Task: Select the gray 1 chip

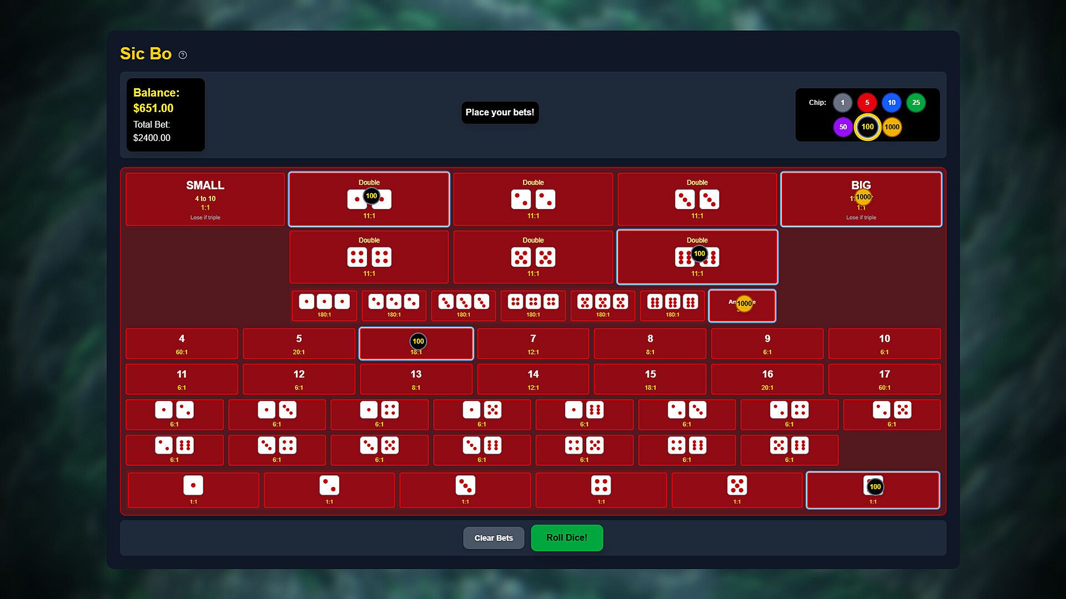Action: (x=842, y=103)
